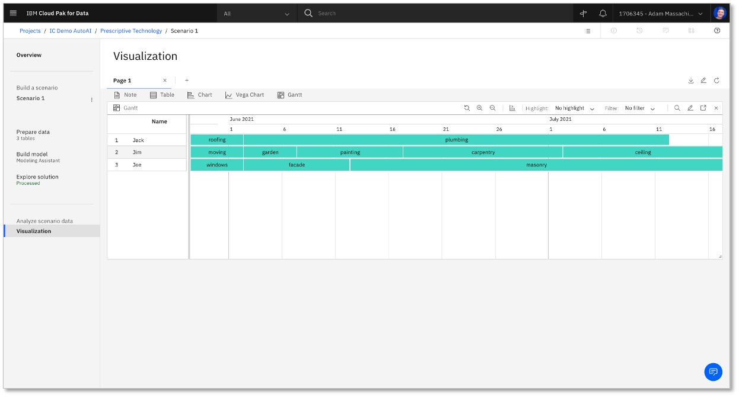
Task: Zoom out on the Gantt chart
Action: click(x=492, y=108)
